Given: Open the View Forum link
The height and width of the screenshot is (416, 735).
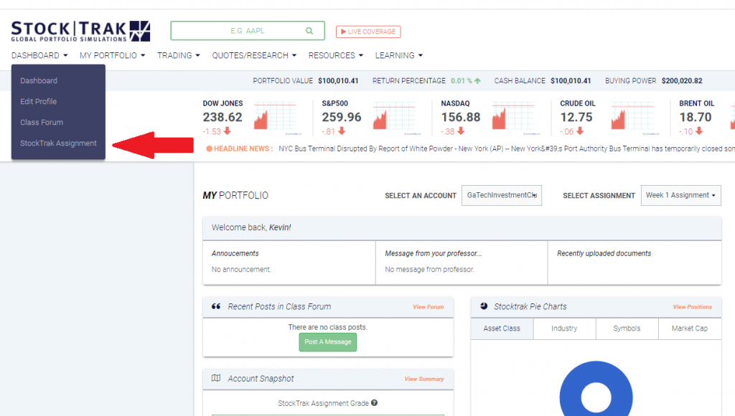Looking at the screenshot, I should pos(429,307).
